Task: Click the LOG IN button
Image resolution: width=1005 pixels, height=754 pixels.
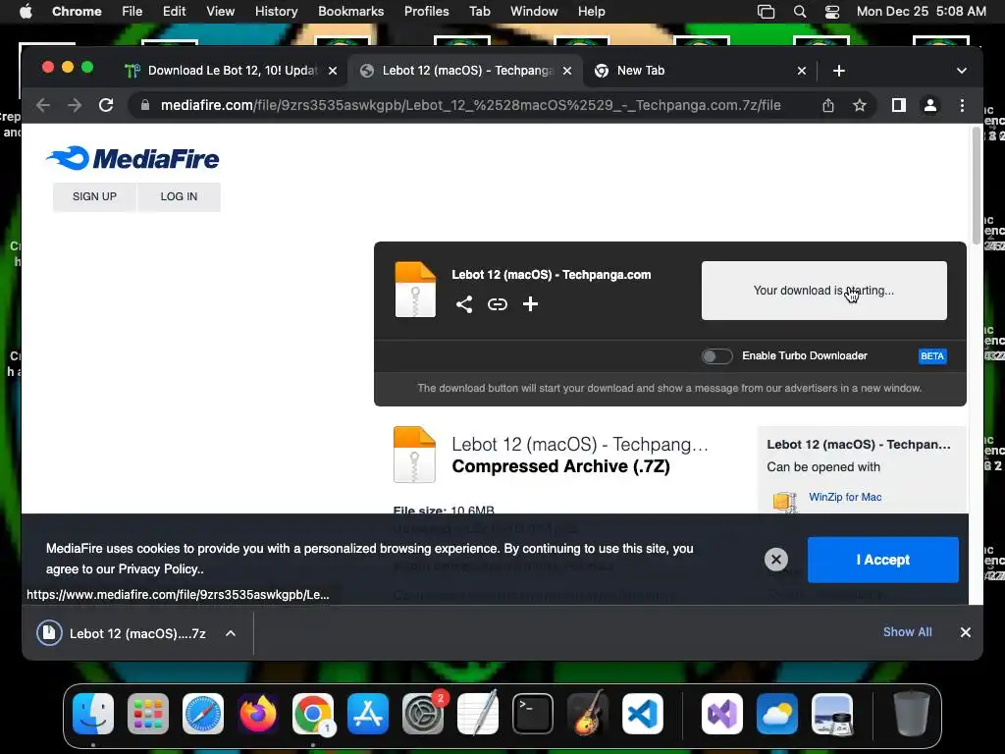Action: point(179,196)
